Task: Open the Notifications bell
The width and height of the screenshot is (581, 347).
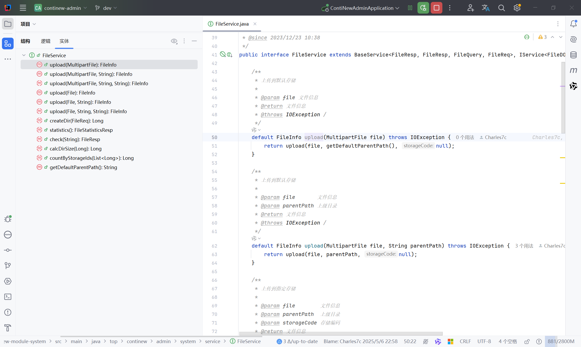Action: [x=573, y=24]
